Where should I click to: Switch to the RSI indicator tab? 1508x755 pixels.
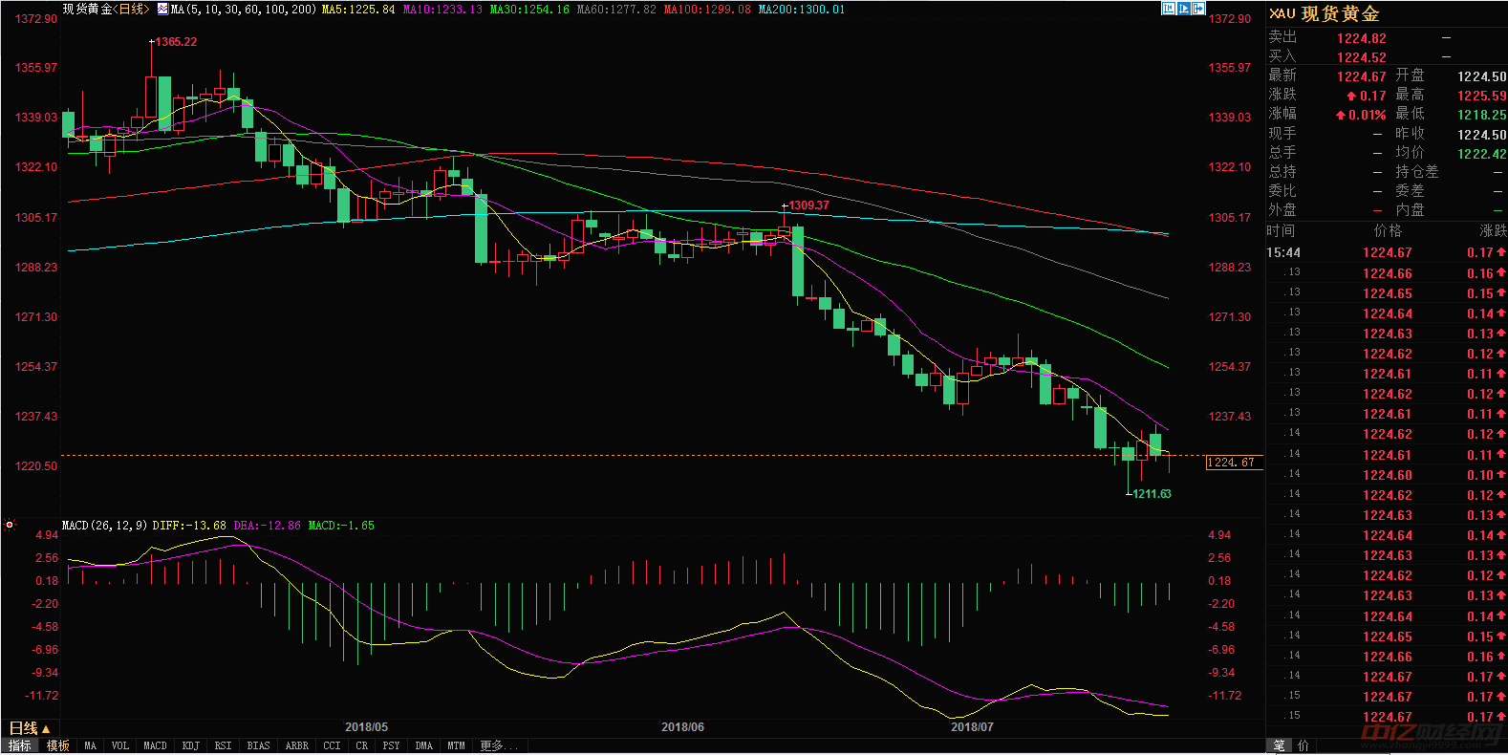223,745
